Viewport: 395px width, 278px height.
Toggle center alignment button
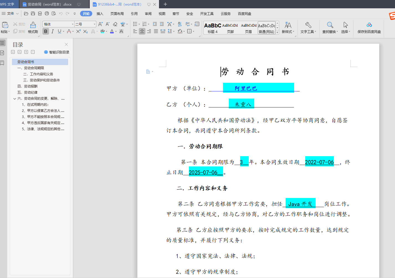click(x=142, y=31)
